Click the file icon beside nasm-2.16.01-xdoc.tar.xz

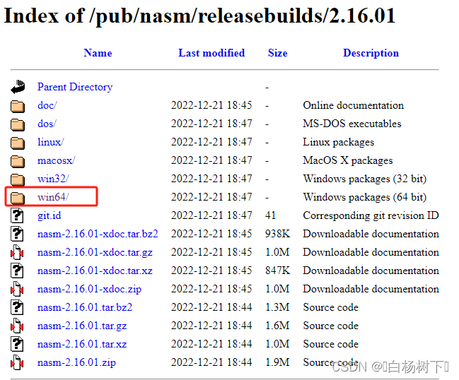click(17, 271)
